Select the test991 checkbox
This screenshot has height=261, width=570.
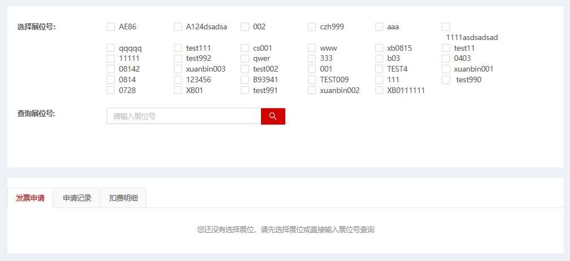coord(245,91)
